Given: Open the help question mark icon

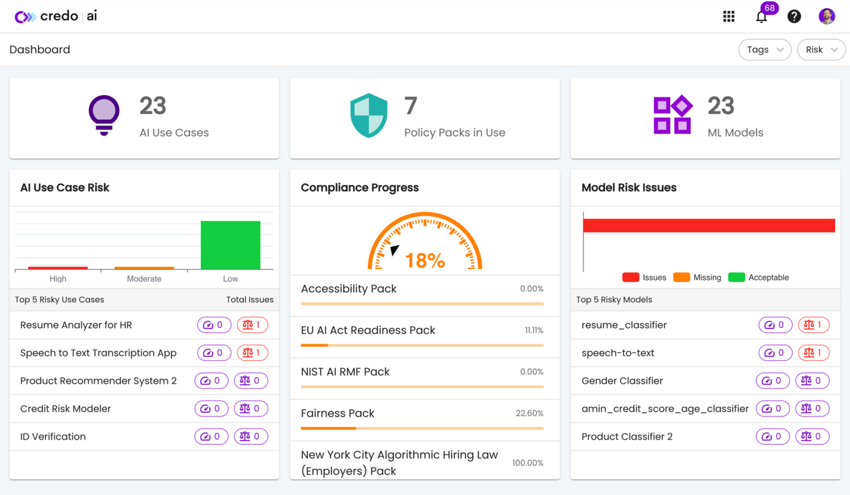Looking at the screenshot, I should pos(794,17).
